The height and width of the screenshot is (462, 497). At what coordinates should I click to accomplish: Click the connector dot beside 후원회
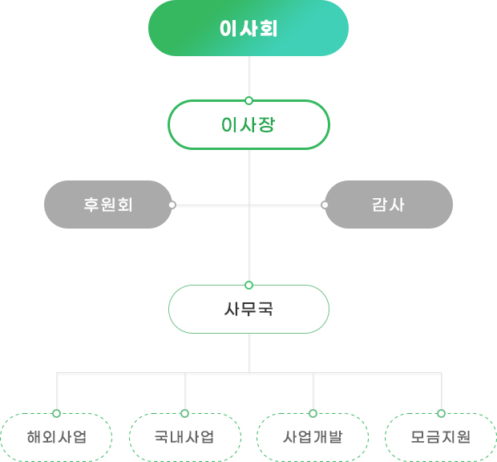coord(172,205)
